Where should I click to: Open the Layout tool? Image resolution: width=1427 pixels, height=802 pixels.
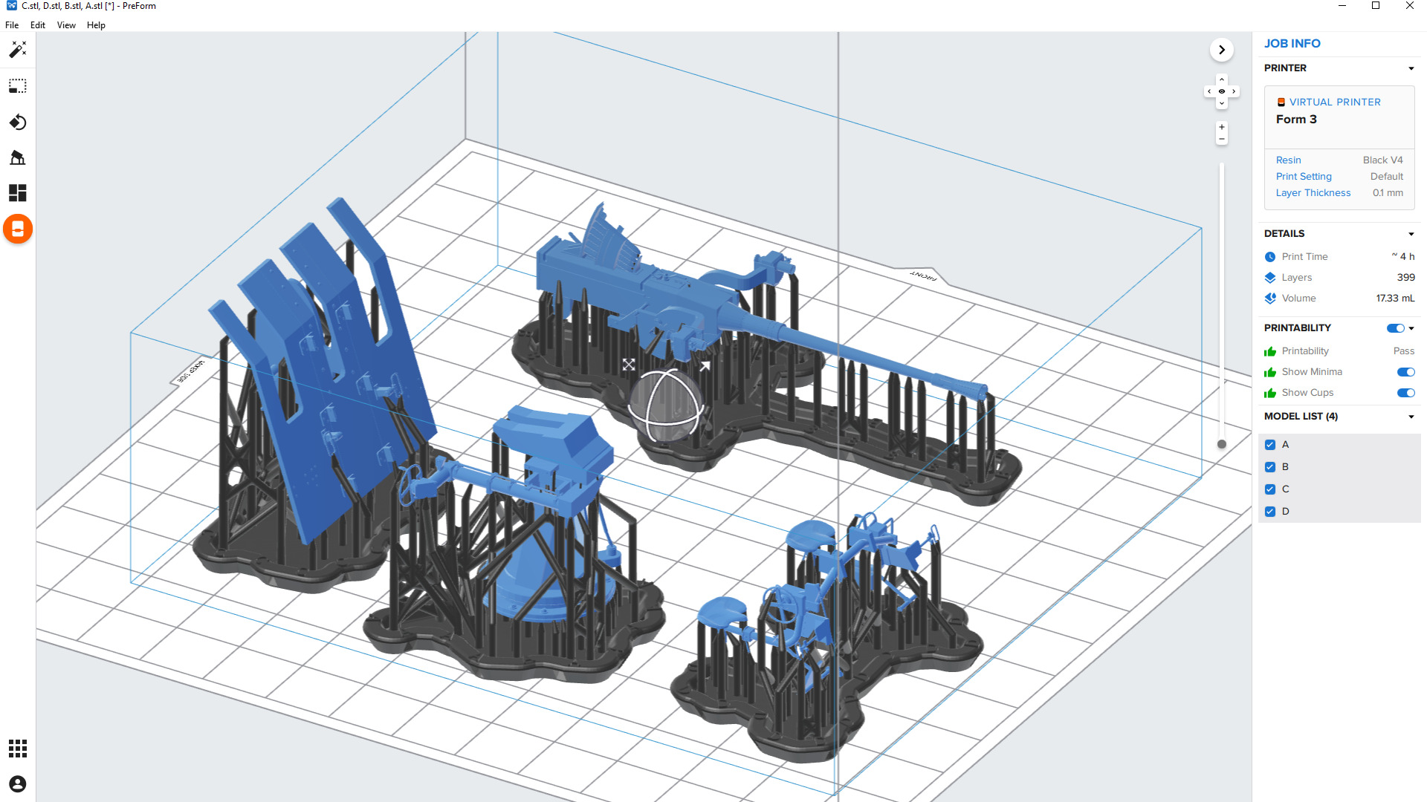tap(18, 193)
